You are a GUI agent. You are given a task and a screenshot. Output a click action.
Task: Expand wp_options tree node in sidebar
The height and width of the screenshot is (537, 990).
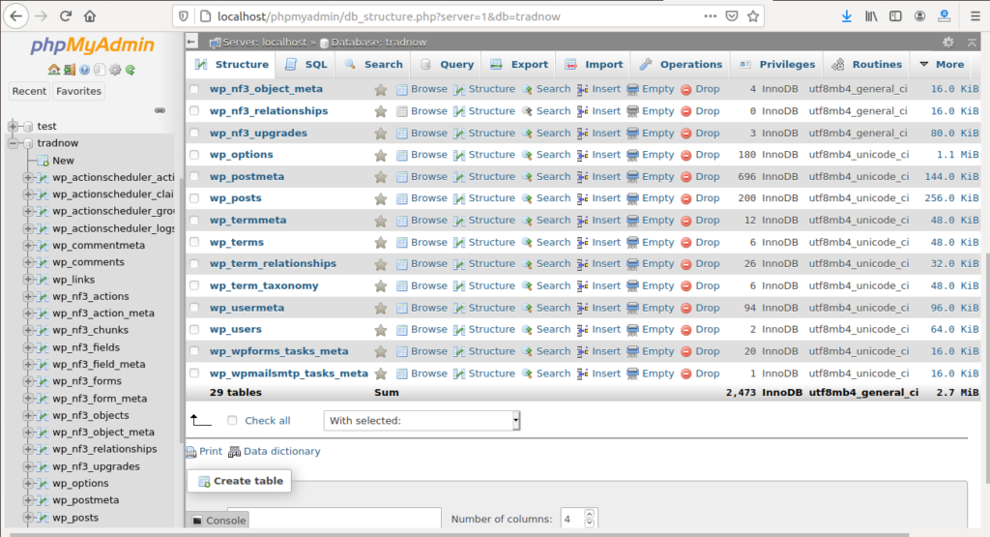pyautogui.click(x=28, y=484)
